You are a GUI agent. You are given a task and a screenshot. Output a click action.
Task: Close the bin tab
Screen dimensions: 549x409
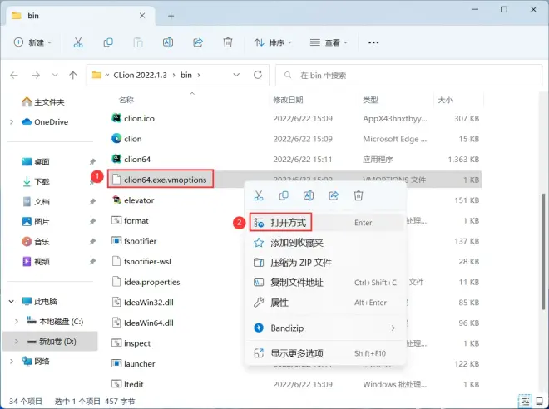[142, 16]
